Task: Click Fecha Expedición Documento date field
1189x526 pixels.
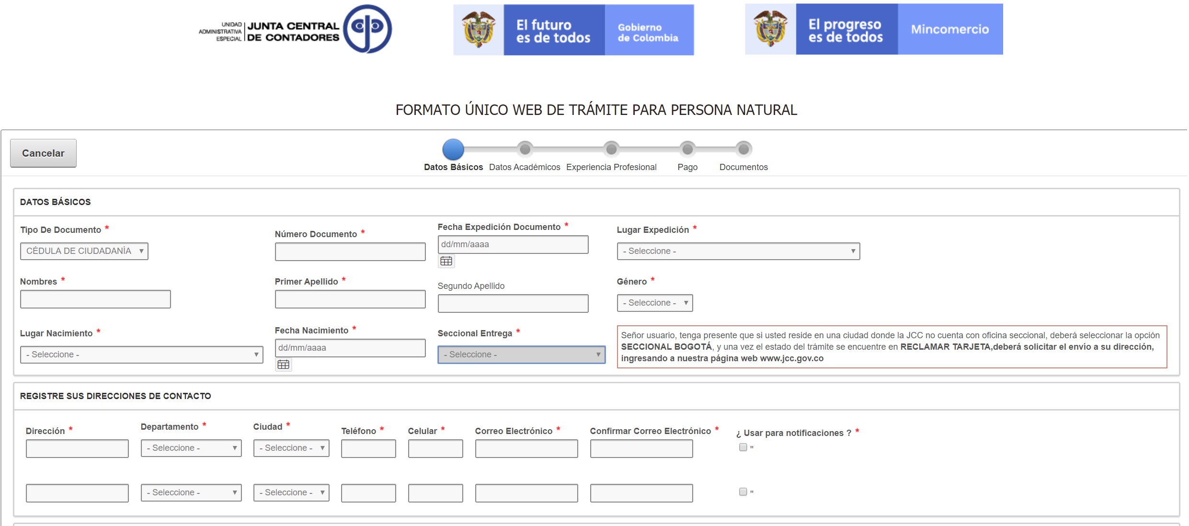Action: [513, 244]
